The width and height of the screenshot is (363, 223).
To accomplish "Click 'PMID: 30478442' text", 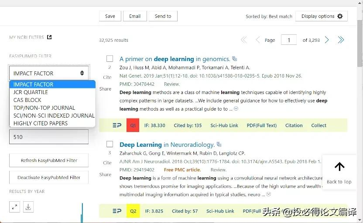I will (x=137, y=84).
